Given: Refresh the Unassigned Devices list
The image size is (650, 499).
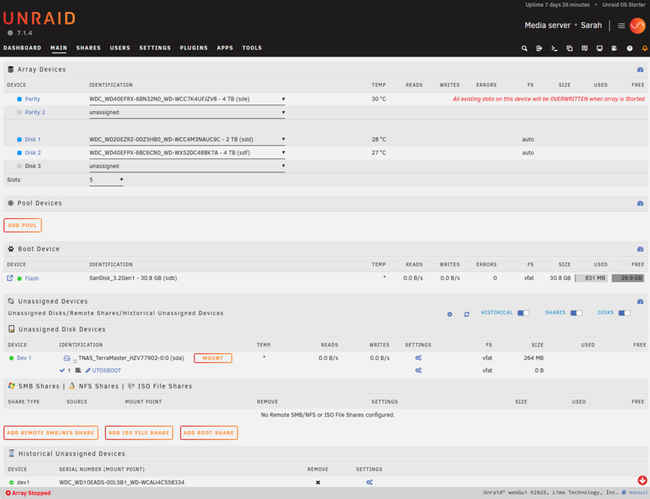Looking at the screenshot, I should [x=467, y=314].
